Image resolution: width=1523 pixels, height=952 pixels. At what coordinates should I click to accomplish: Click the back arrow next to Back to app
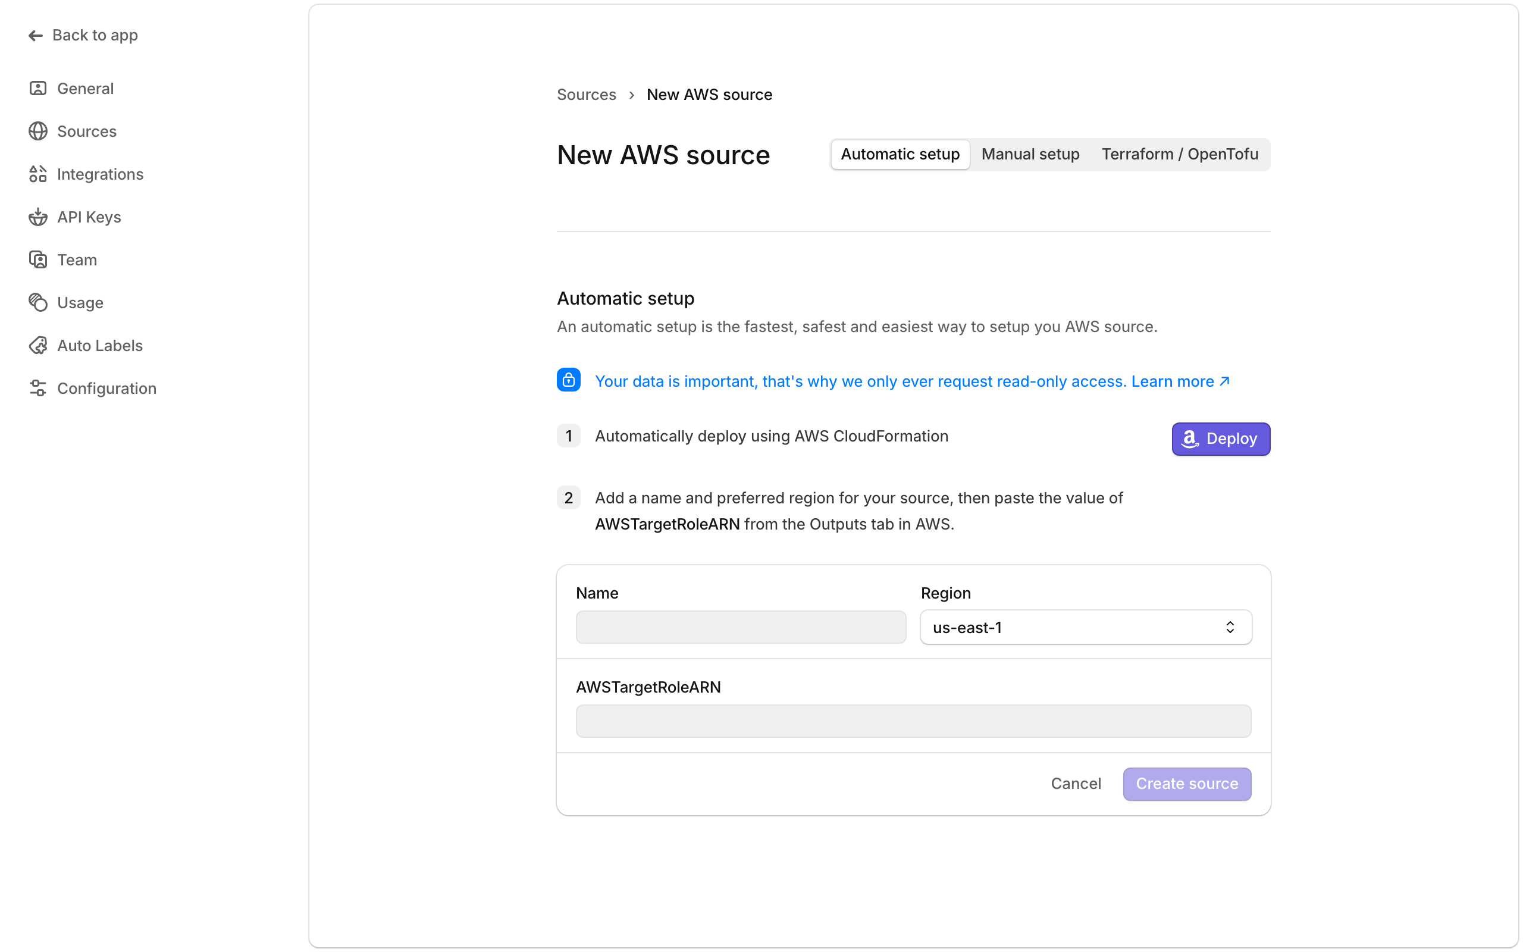[x=35, y=35]
